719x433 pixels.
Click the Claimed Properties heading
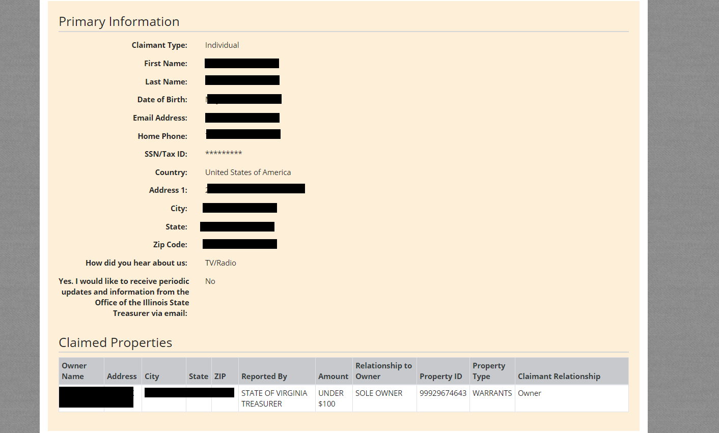tap(115, 342)
